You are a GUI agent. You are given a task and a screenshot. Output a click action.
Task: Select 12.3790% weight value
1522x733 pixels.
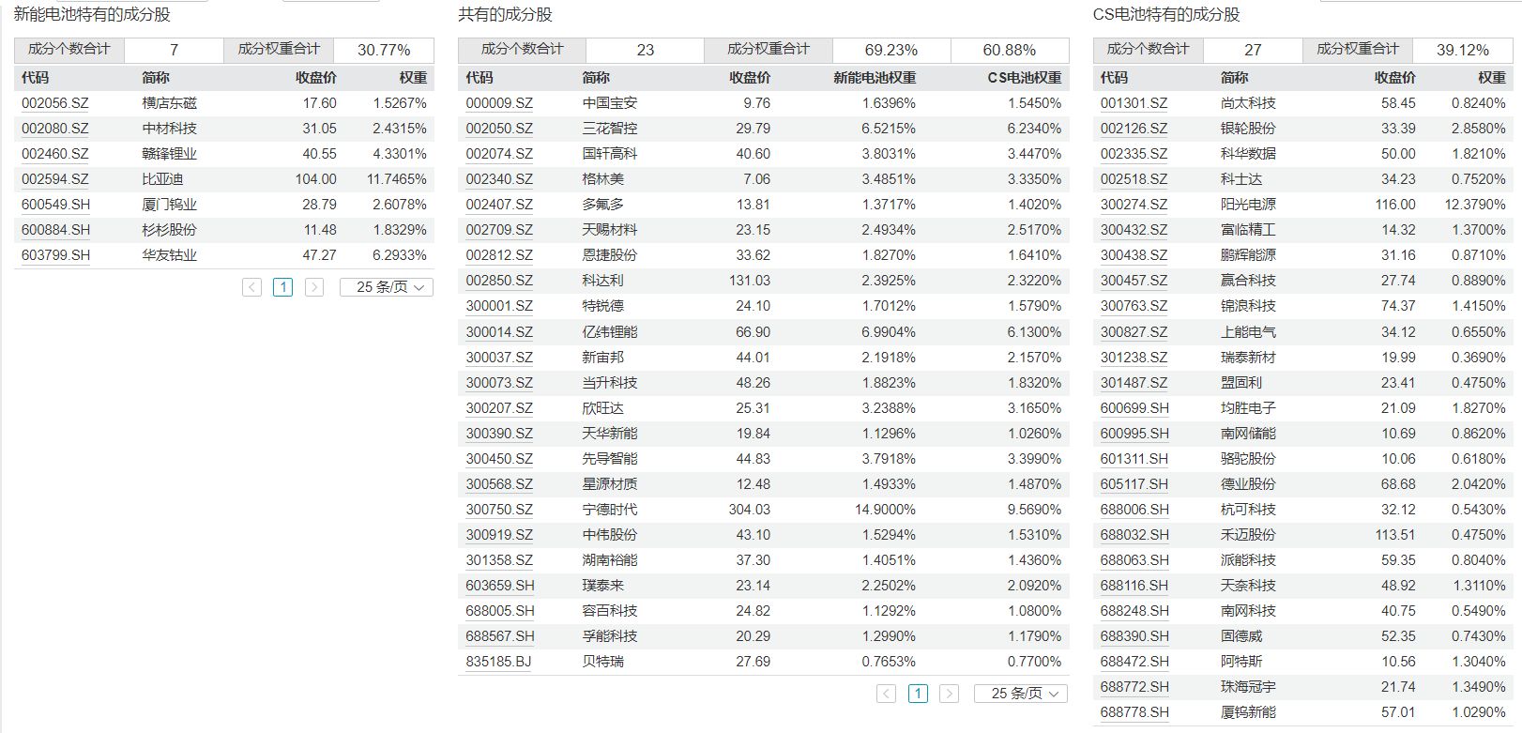(x=1475, y=205)
